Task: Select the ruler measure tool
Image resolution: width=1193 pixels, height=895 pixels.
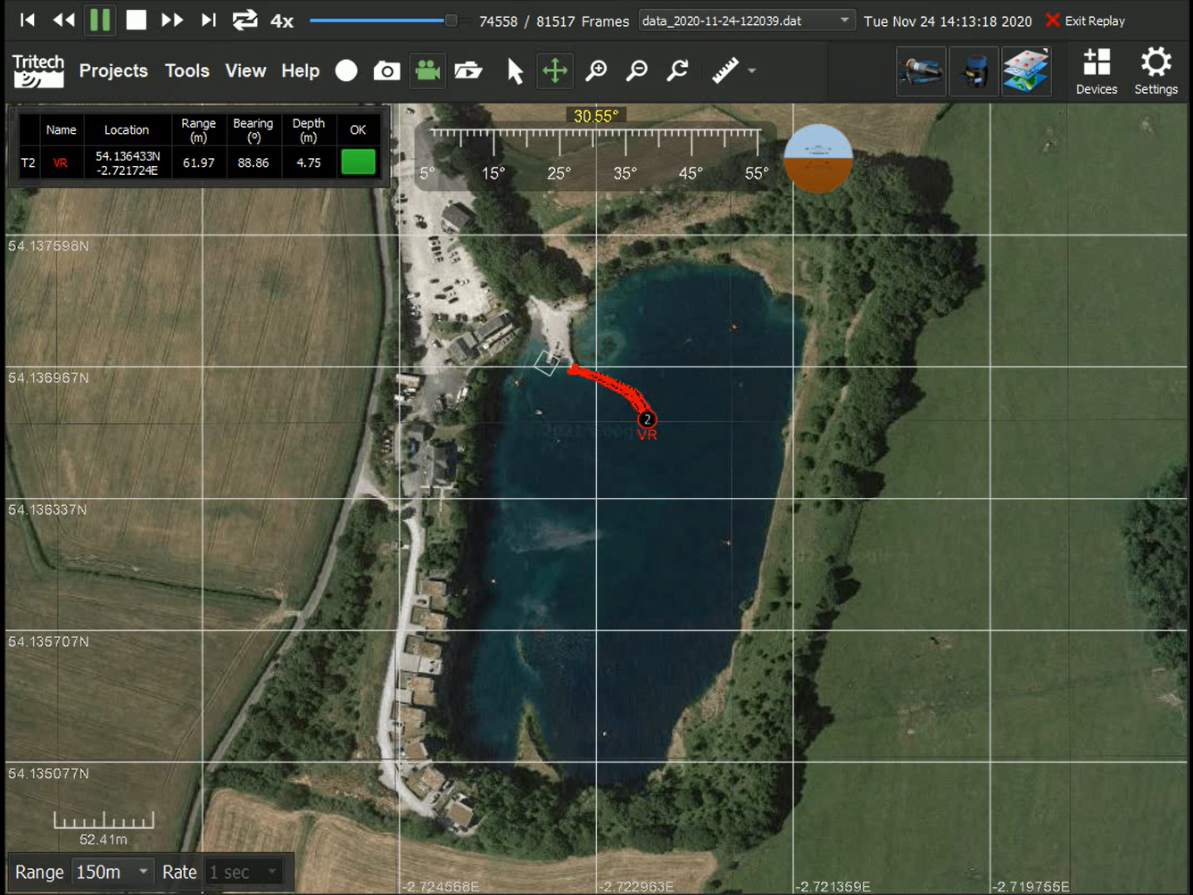Action: pyautogui.click(x=725, y=70)
